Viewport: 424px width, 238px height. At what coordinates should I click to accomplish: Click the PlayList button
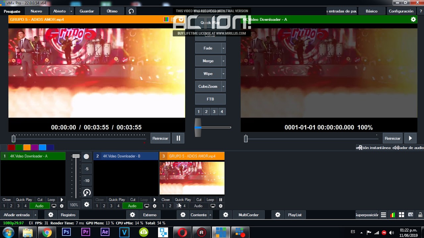point(295,215)
